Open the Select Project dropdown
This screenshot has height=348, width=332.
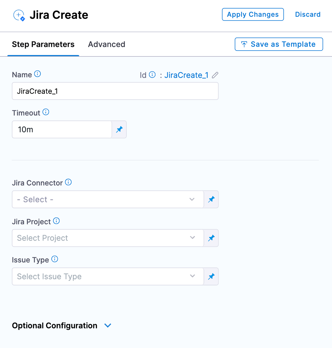click(x=108, y=238)
